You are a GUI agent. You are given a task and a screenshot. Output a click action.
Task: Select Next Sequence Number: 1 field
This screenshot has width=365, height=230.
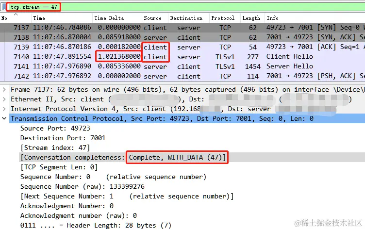coord(127,196)
